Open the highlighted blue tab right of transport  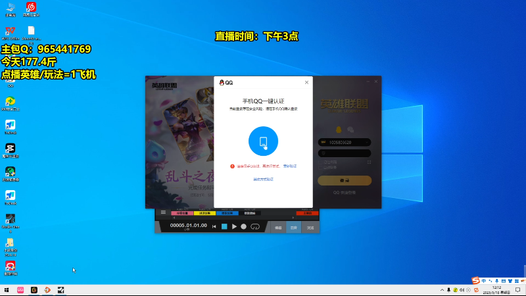[x=293, y=228]
